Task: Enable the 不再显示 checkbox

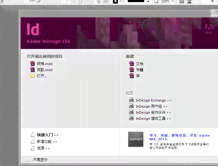Action: (29, 160)
